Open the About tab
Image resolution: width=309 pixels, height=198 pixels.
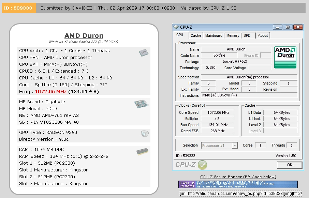(263, 36)
